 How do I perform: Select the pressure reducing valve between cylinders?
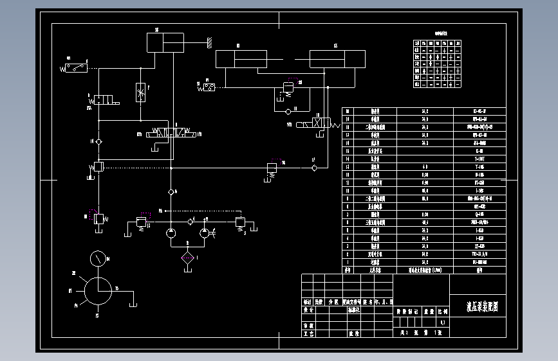[x=288, y=87]
